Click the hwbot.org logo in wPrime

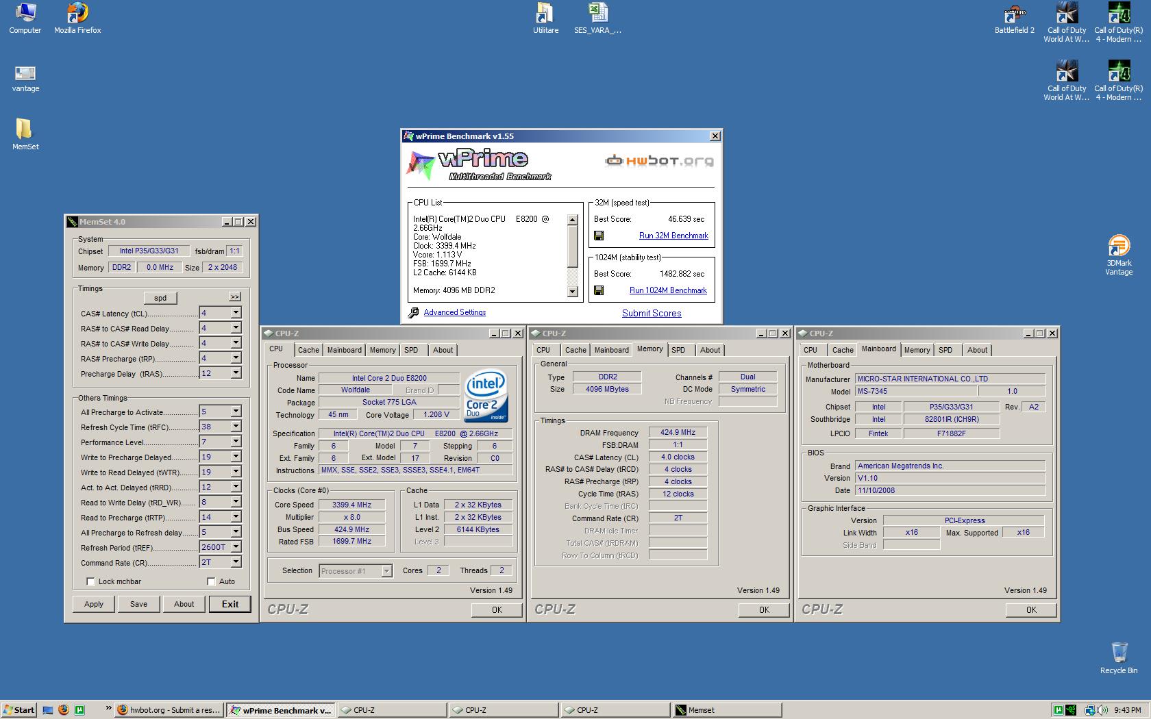(x=658, y=161)
